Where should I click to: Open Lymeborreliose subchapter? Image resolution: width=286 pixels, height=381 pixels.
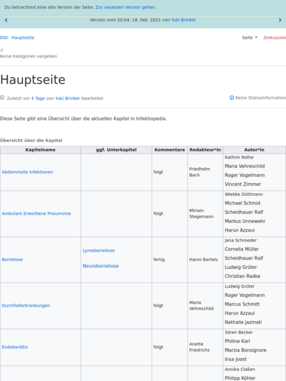99,251
